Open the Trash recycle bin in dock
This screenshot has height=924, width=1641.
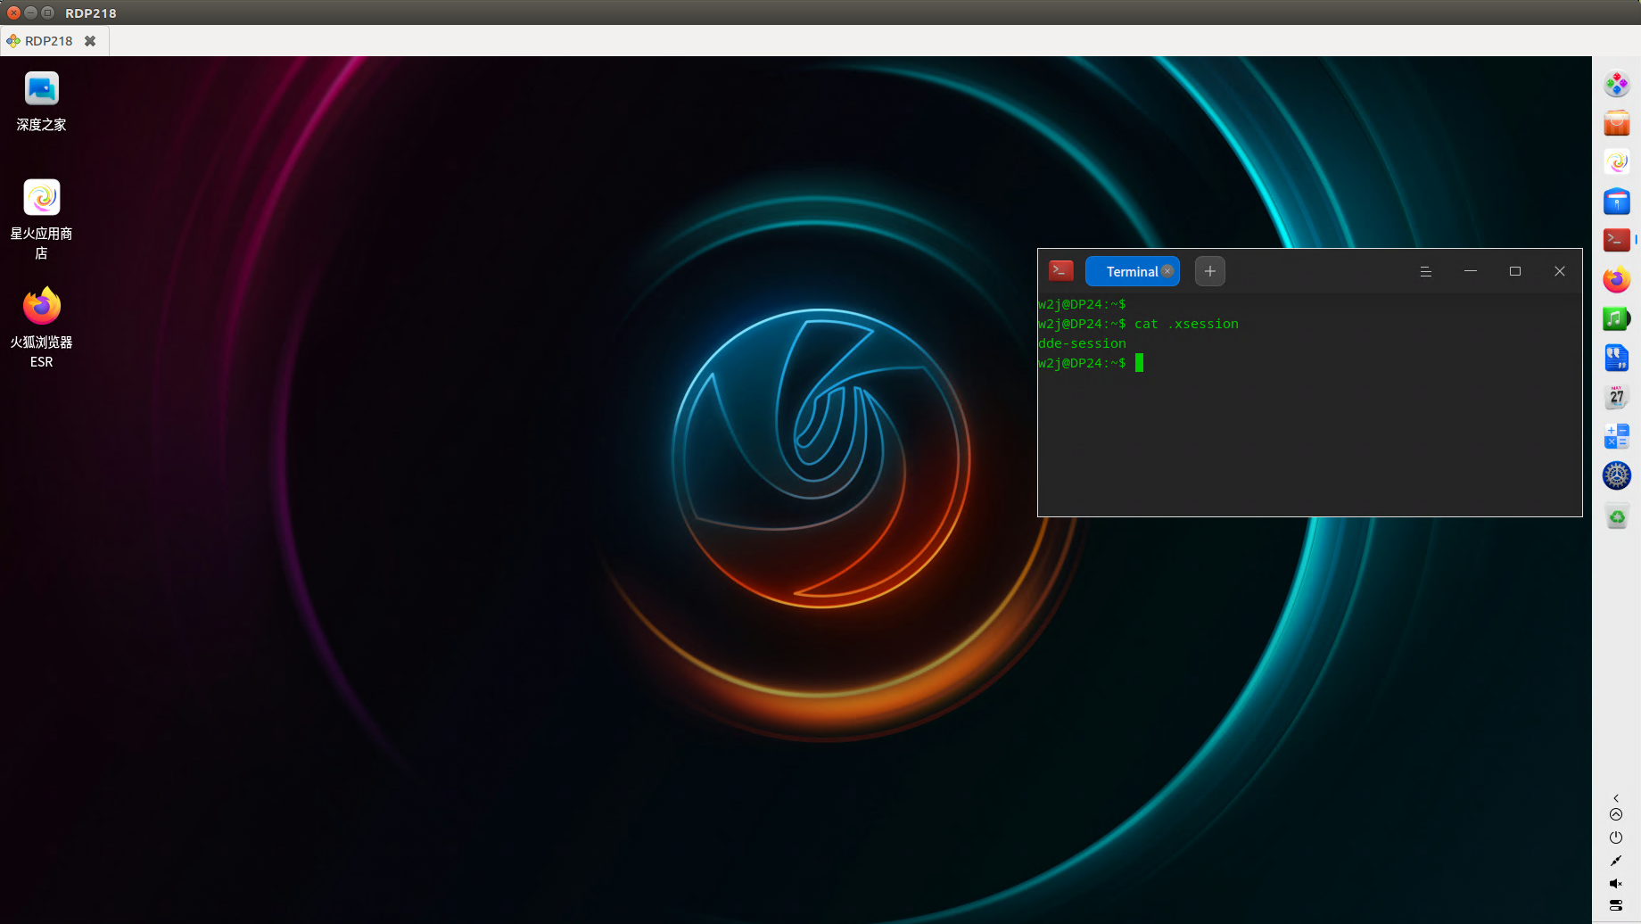tap(1616, 516)
